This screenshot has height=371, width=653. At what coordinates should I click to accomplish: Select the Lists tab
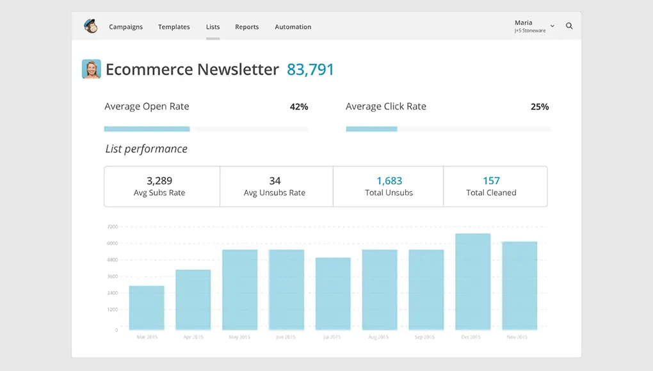213,27
